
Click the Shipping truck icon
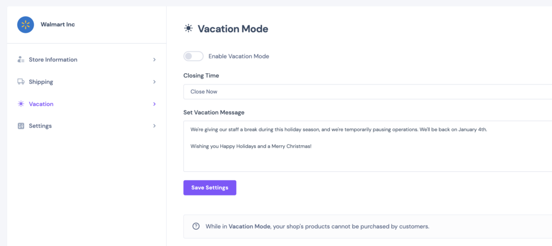21,81
